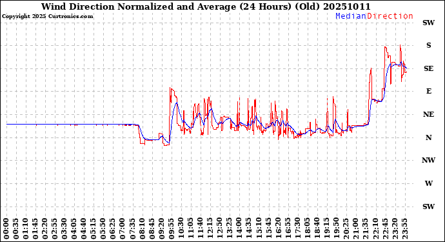Click the 10:30 time axis label
Viewport: 445px width, 242px height.
point(181,228)
